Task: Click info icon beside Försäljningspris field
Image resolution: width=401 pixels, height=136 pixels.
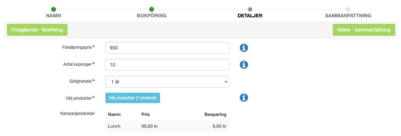Action: click(x=244, y=48)
